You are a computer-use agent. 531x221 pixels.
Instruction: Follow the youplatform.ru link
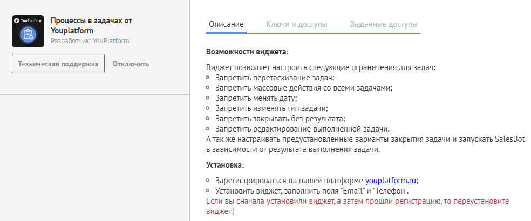391,181
